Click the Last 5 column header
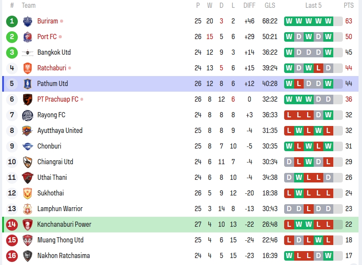 (x=313, y=6)
